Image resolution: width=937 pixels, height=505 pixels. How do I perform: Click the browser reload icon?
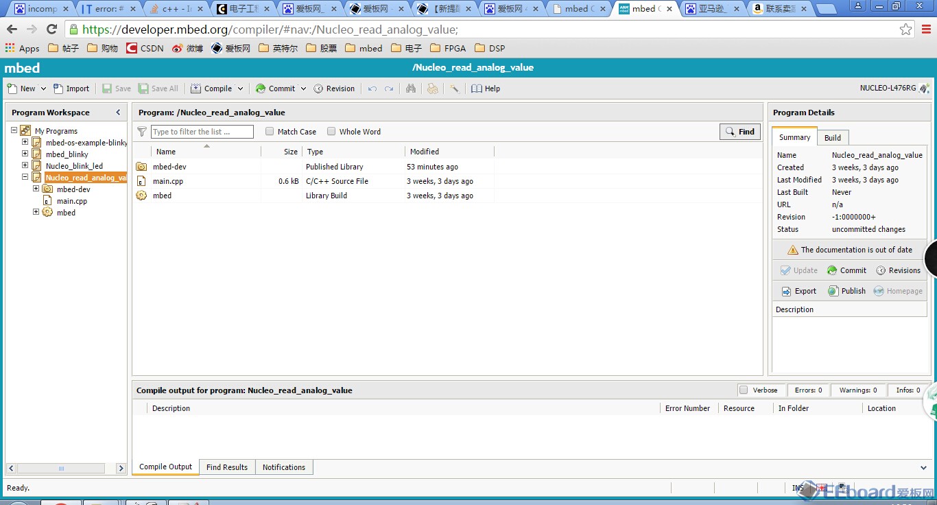[x=51, y=30]
